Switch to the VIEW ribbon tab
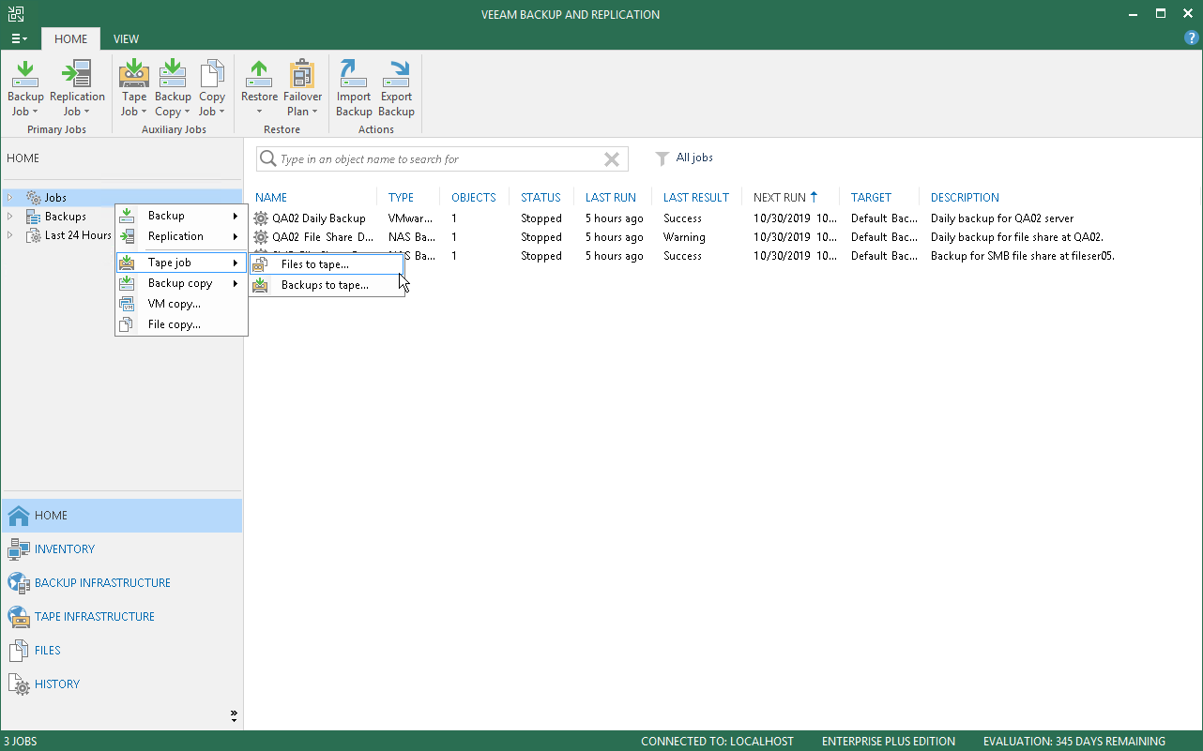 (126, 38)
